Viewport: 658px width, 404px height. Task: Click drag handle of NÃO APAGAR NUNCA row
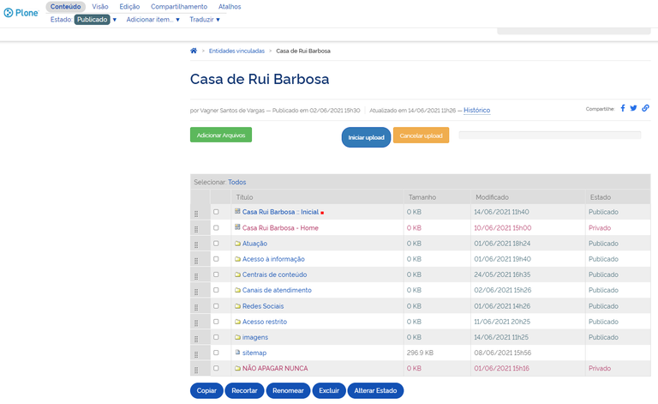pyautogui.click(x=196, y=370)
